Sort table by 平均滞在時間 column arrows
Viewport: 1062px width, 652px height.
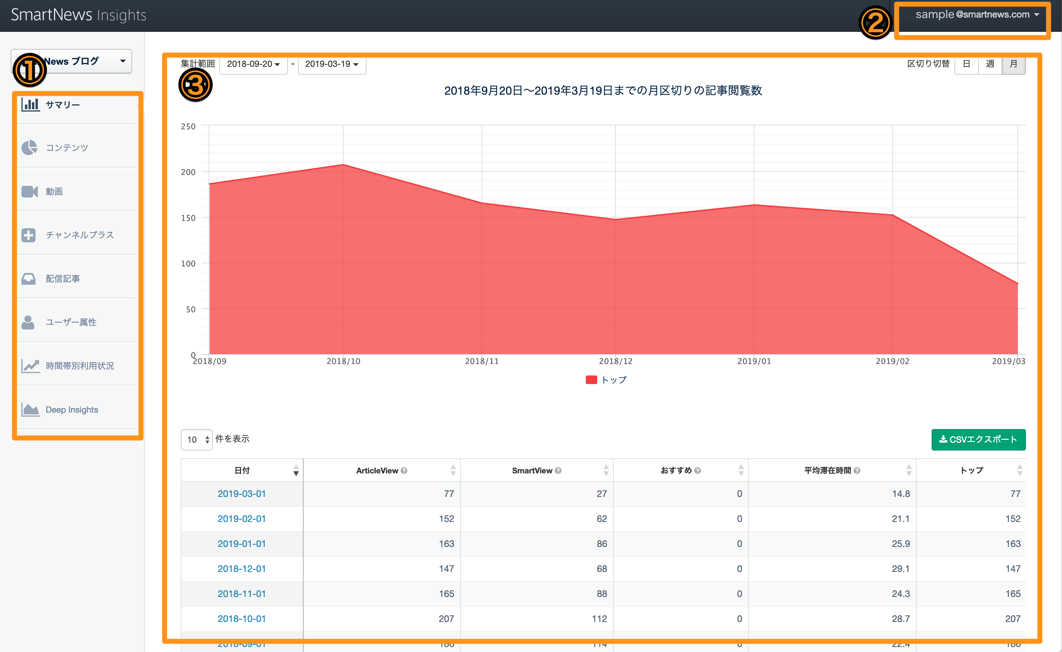tap(909, 470)
